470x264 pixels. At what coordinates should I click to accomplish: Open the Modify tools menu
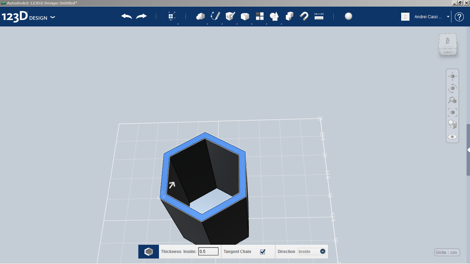point(245,16)
